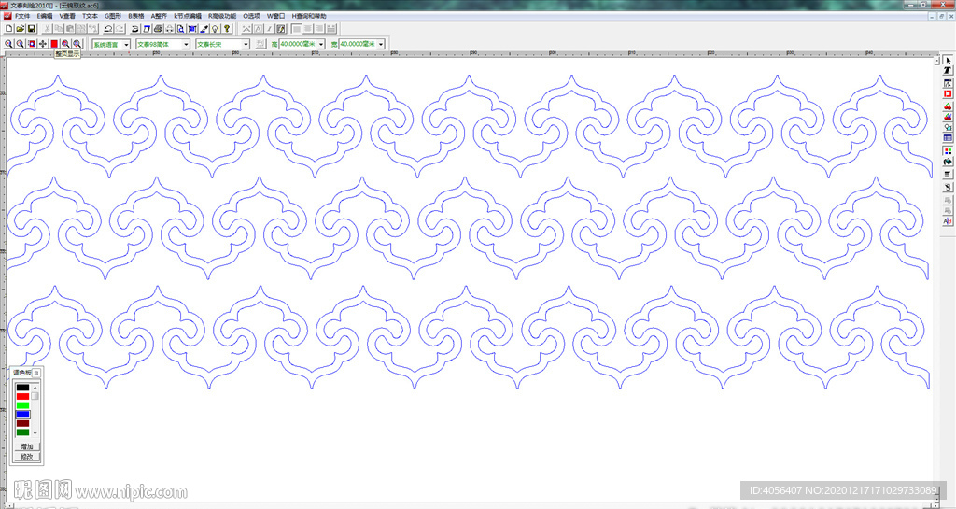Open the 系统语言 language dropdown

(127, 44)
